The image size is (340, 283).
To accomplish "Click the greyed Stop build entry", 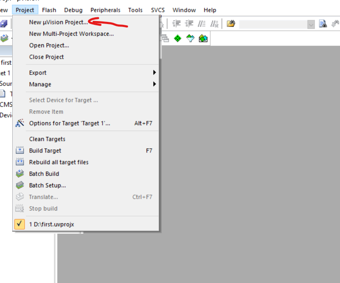I will (x=86, y=208).
